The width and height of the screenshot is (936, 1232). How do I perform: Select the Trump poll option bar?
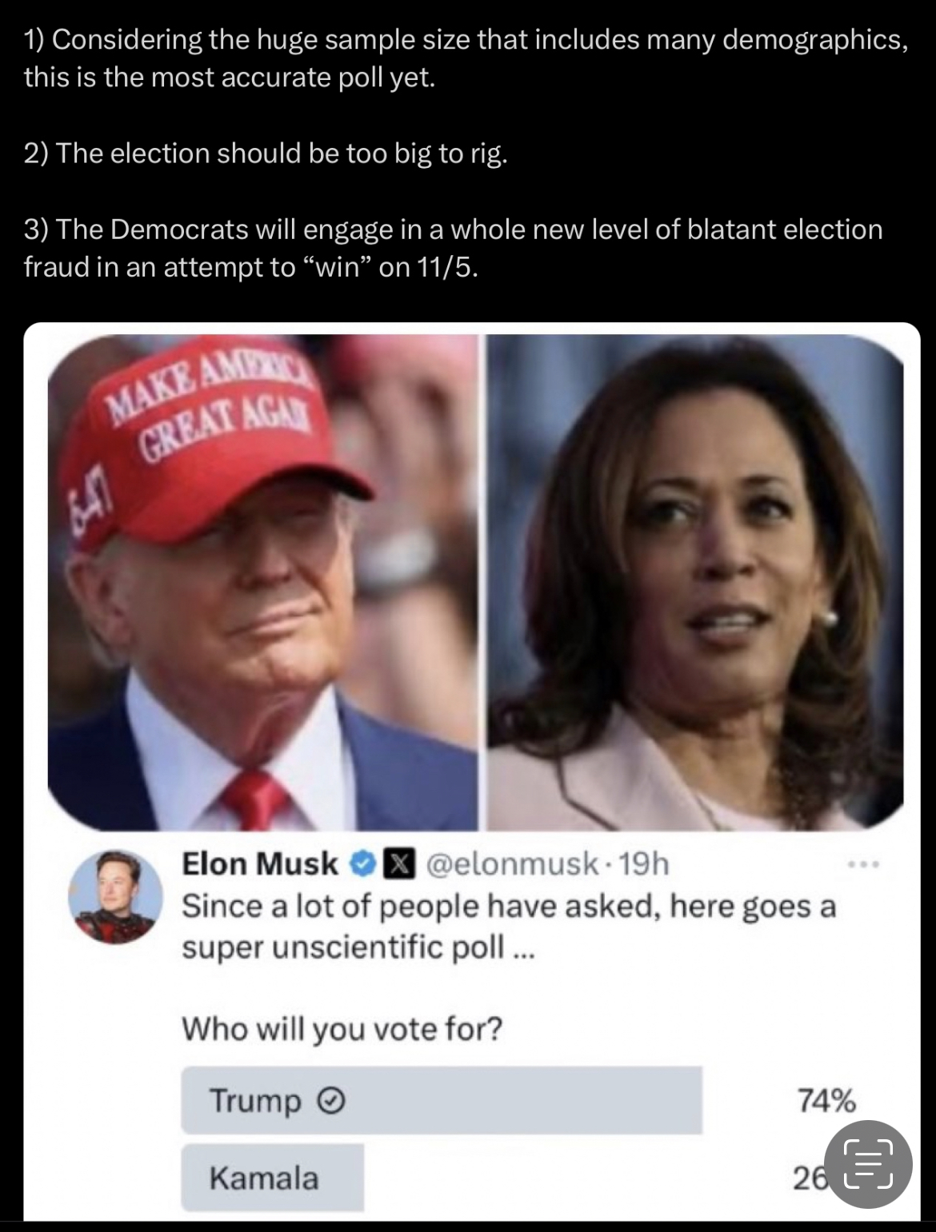pos(442,1100)
